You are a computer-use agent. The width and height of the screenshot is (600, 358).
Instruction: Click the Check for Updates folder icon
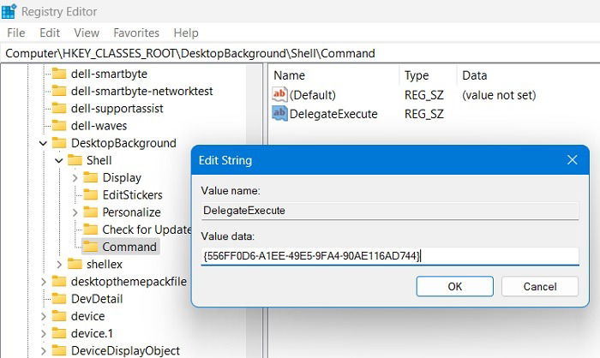click(x=91, y=230)
